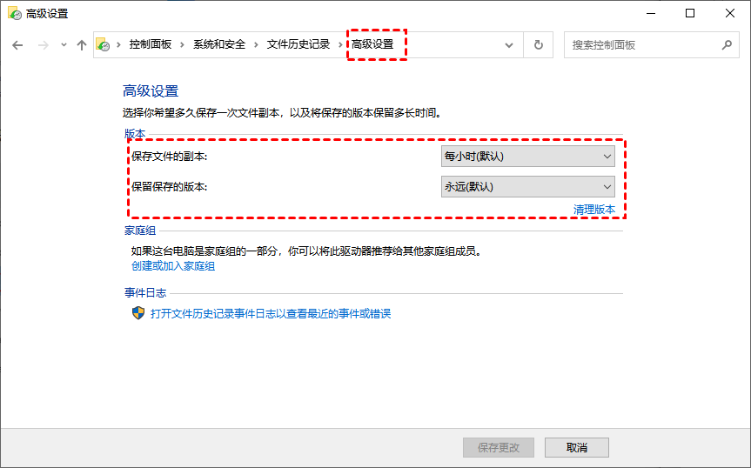751x468 pixels.
Task: Open file history event log link
Action: [271, 314]
